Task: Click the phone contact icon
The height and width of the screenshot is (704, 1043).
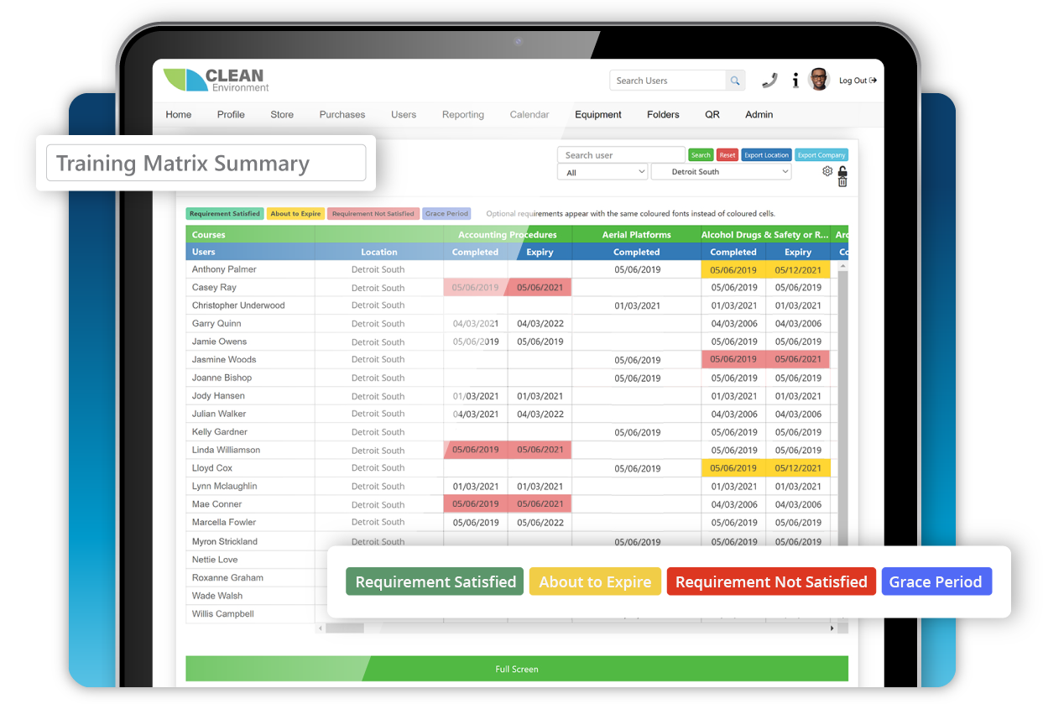Action: pyautogui.click(x=770, y=80)
